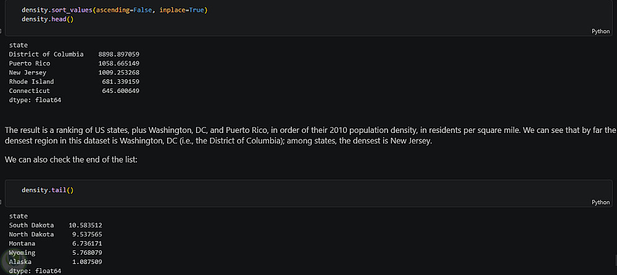Click the markdown paragraph about population density ranking
This screenshot has width=617, height=275.
pyautogui.click(x=308, y=135)
